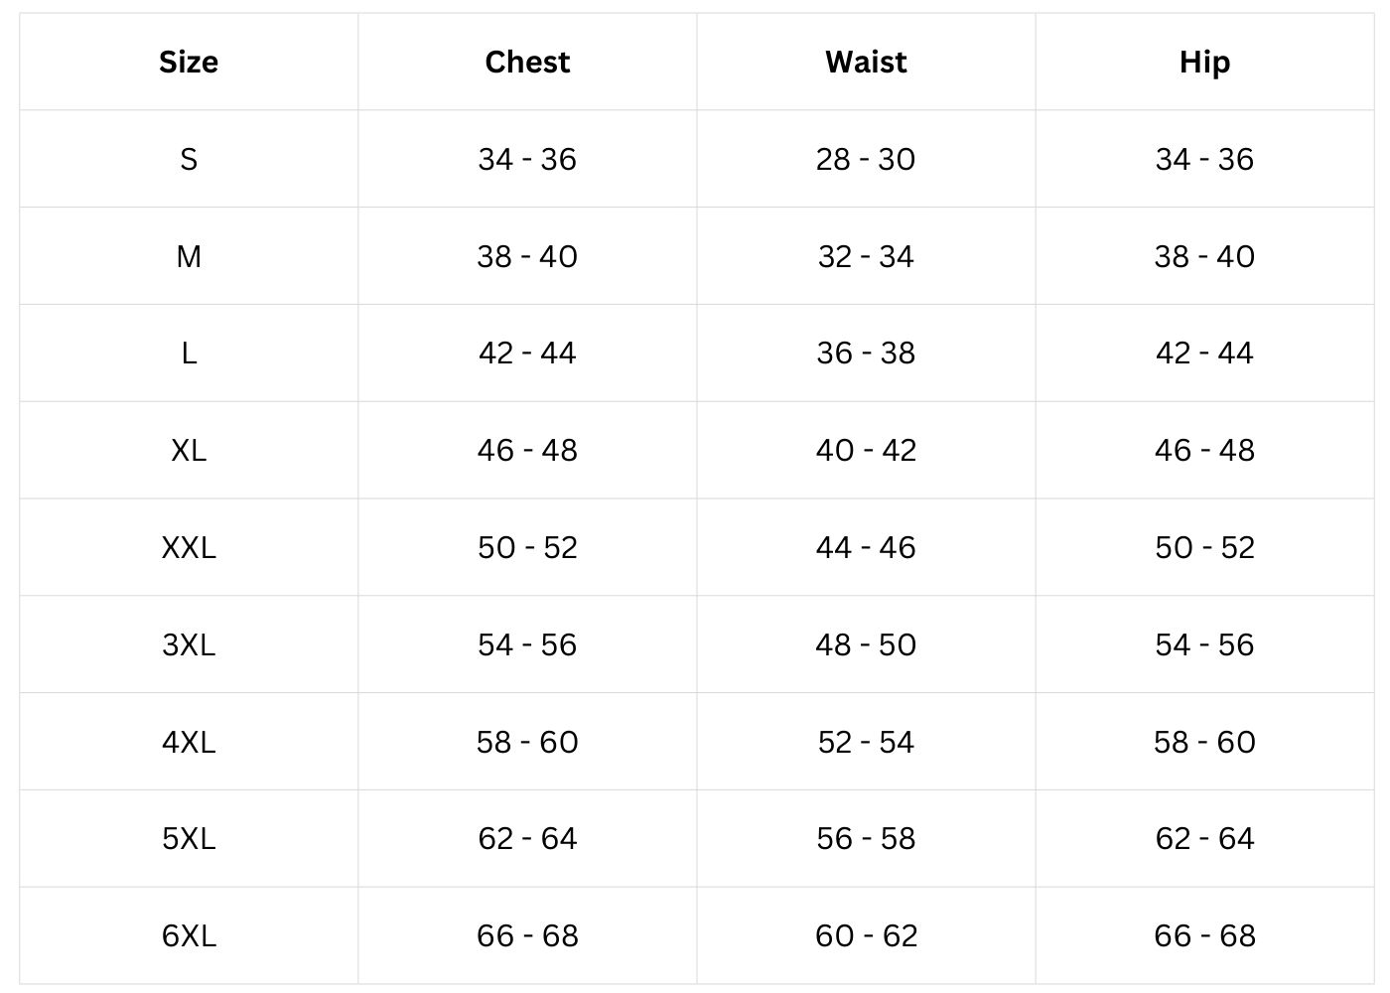Click the Size column header
This screenshot has width=1390, height=993.
click(189, 62)
